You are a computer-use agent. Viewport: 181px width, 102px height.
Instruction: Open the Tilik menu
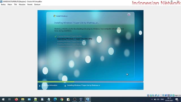point(15,5)
